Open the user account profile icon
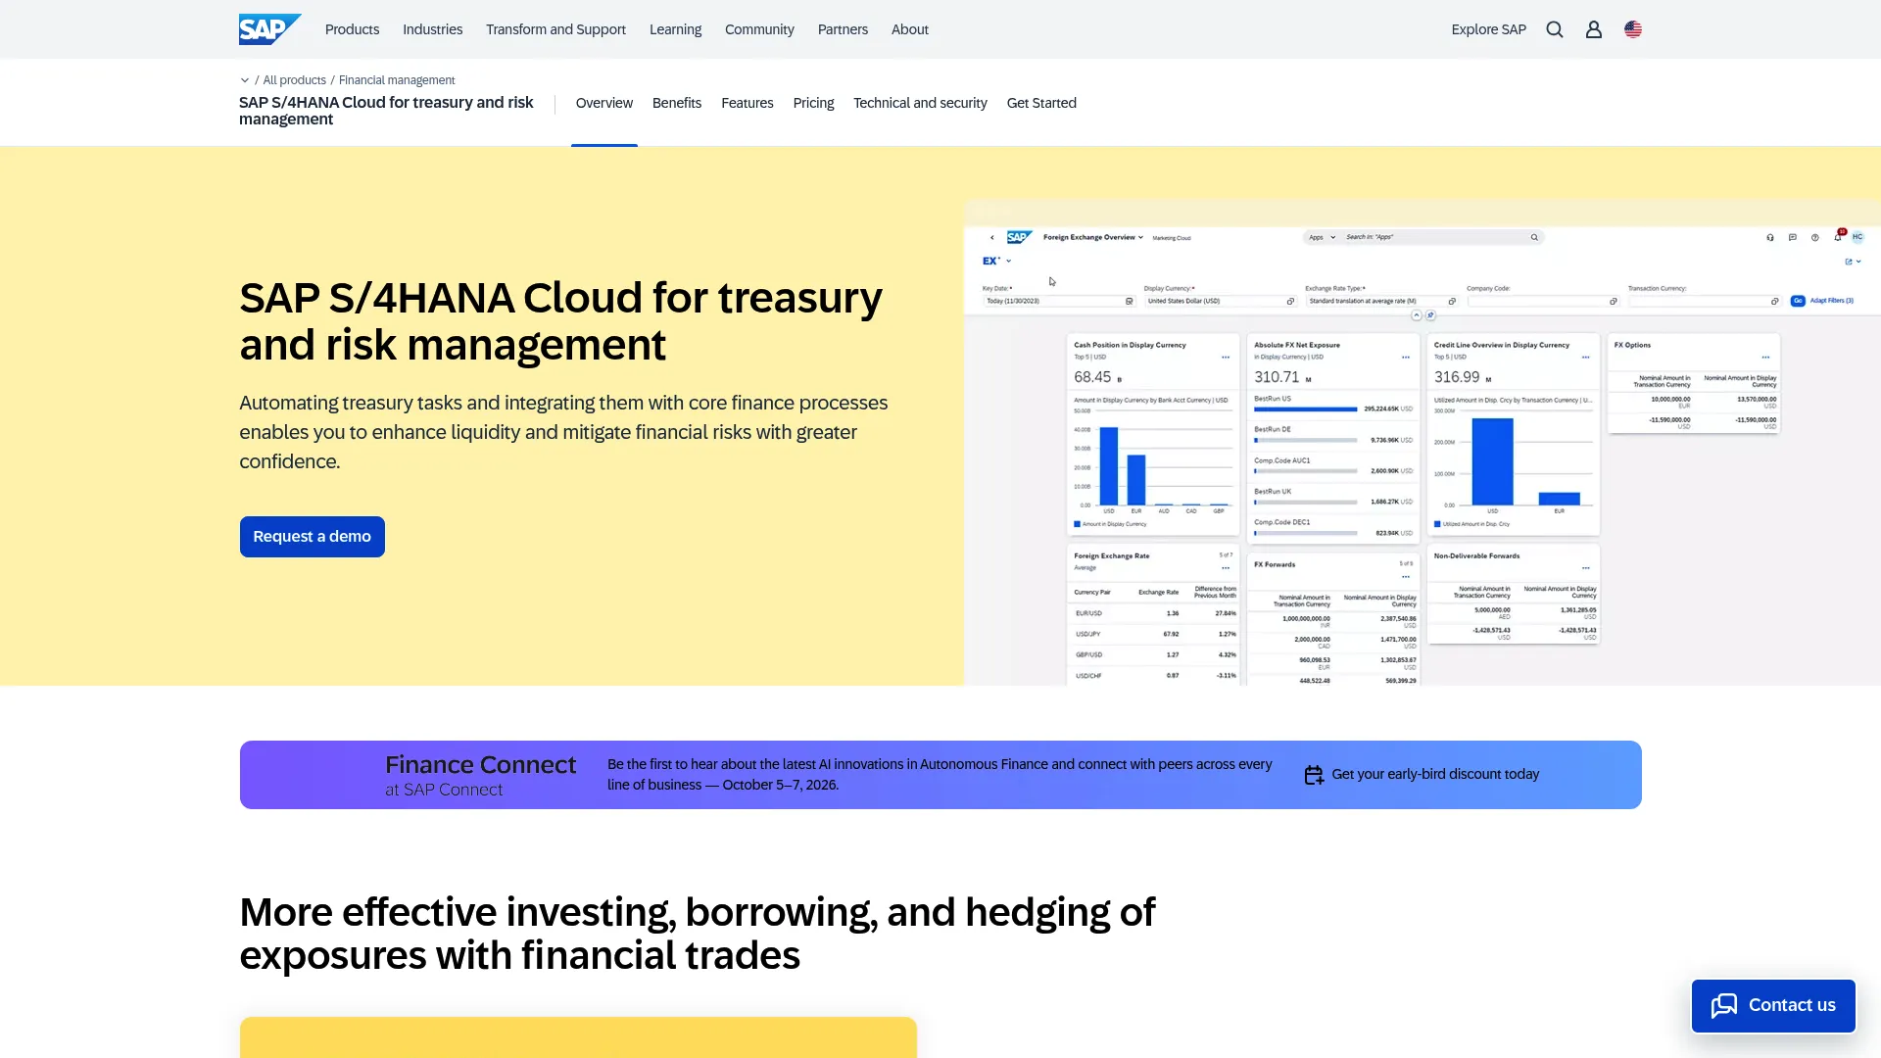 (x=1594, y=29)
